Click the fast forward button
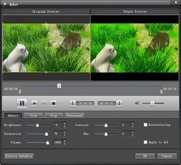The width and height of the screenshot is (181, 165). coord(34,103)
